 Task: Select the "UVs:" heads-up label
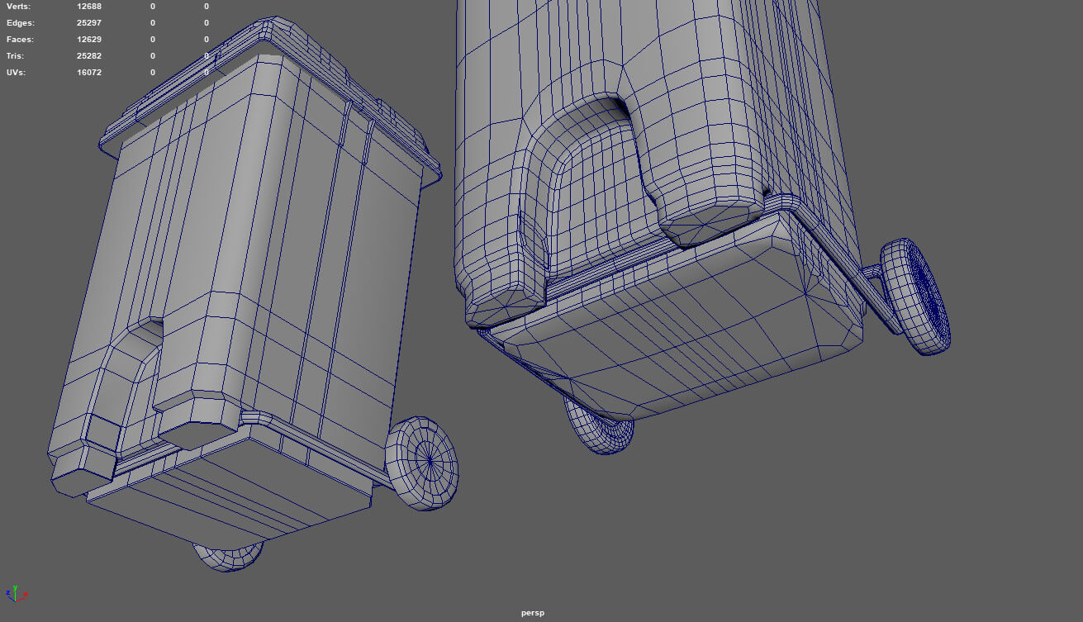point(17,73)
